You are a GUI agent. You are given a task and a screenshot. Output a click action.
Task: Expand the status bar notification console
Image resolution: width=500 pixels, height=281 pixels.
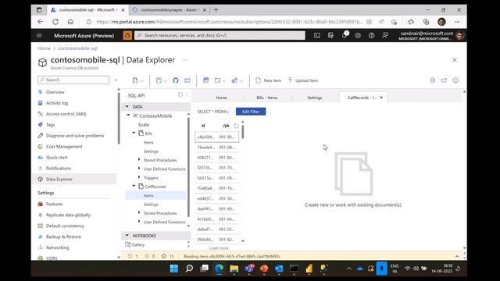(457, 256)
